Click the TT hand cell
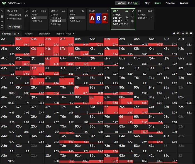 click(x=67, y=80)
